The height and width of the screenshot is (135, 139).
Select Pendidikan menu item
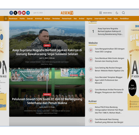[x=125, y=18]
